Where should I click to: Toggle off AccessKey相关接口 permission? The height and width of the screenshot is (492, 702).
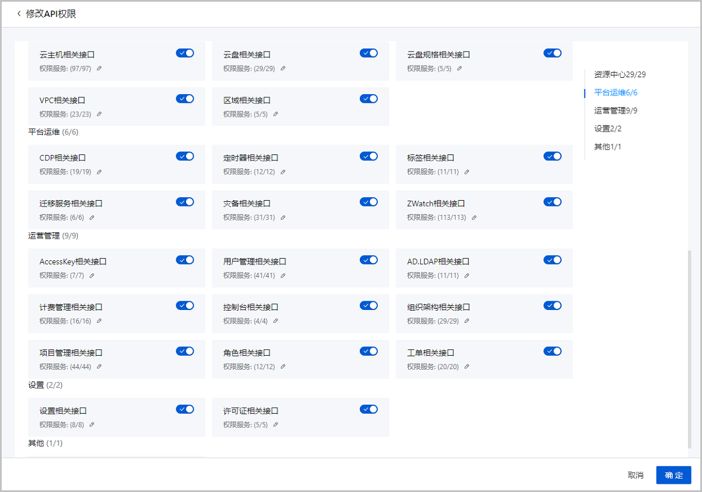pos(185,260)
